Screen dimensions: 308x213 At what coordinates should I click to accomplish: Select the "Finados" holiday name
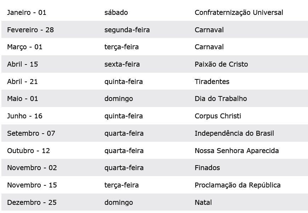[x=207, y=168]
